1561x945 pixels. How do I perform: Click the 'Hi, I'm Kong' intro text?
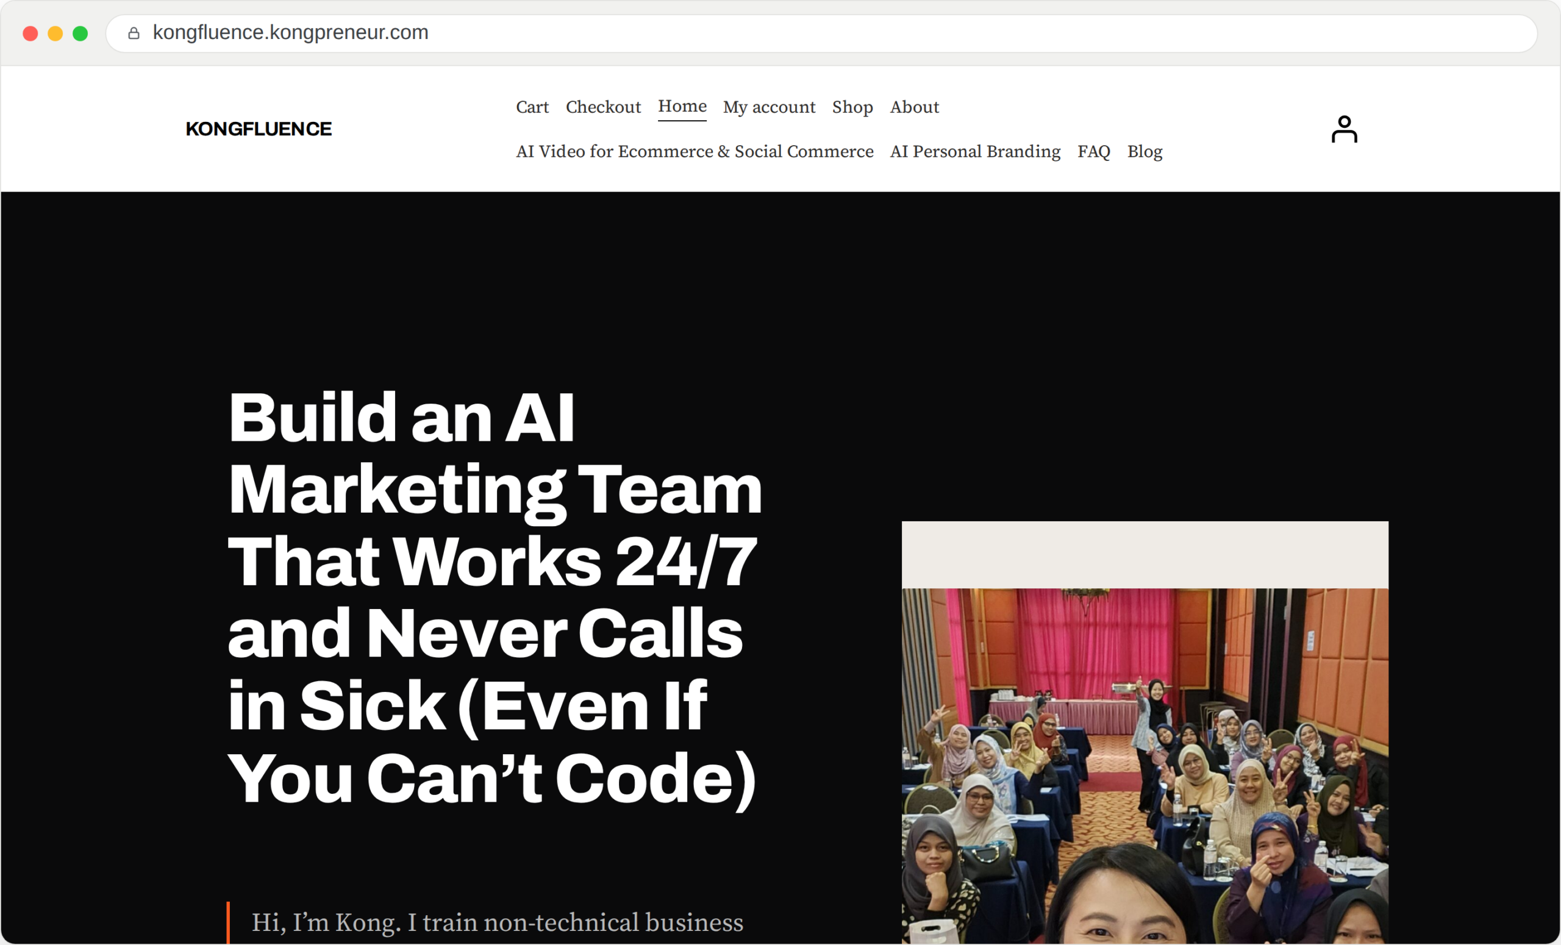(498, 922)
